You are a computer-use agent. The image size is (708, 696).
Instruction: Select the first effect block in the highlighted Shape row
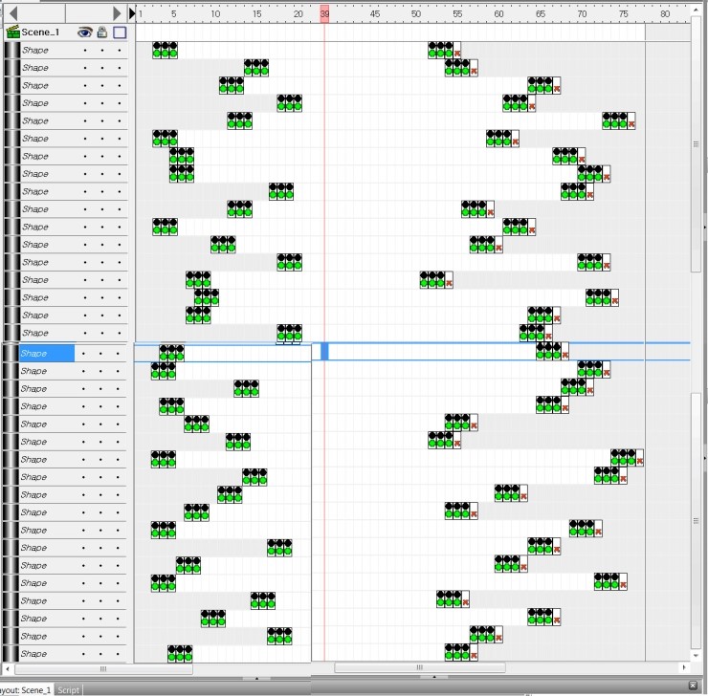171,353
